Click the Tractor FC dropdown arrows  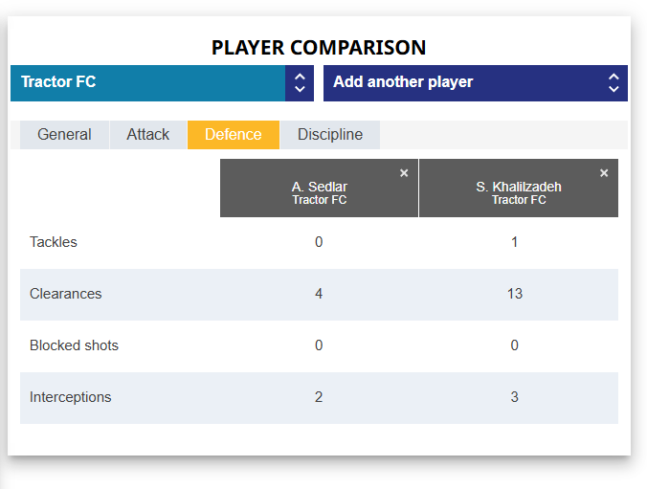(300, 82)
